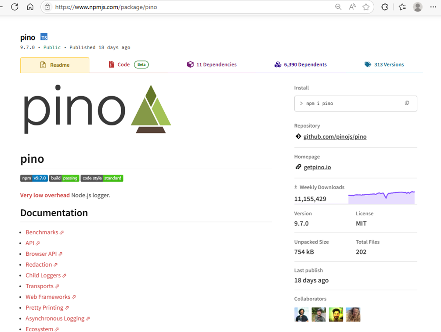Click the MIT license value

(361, 224)
